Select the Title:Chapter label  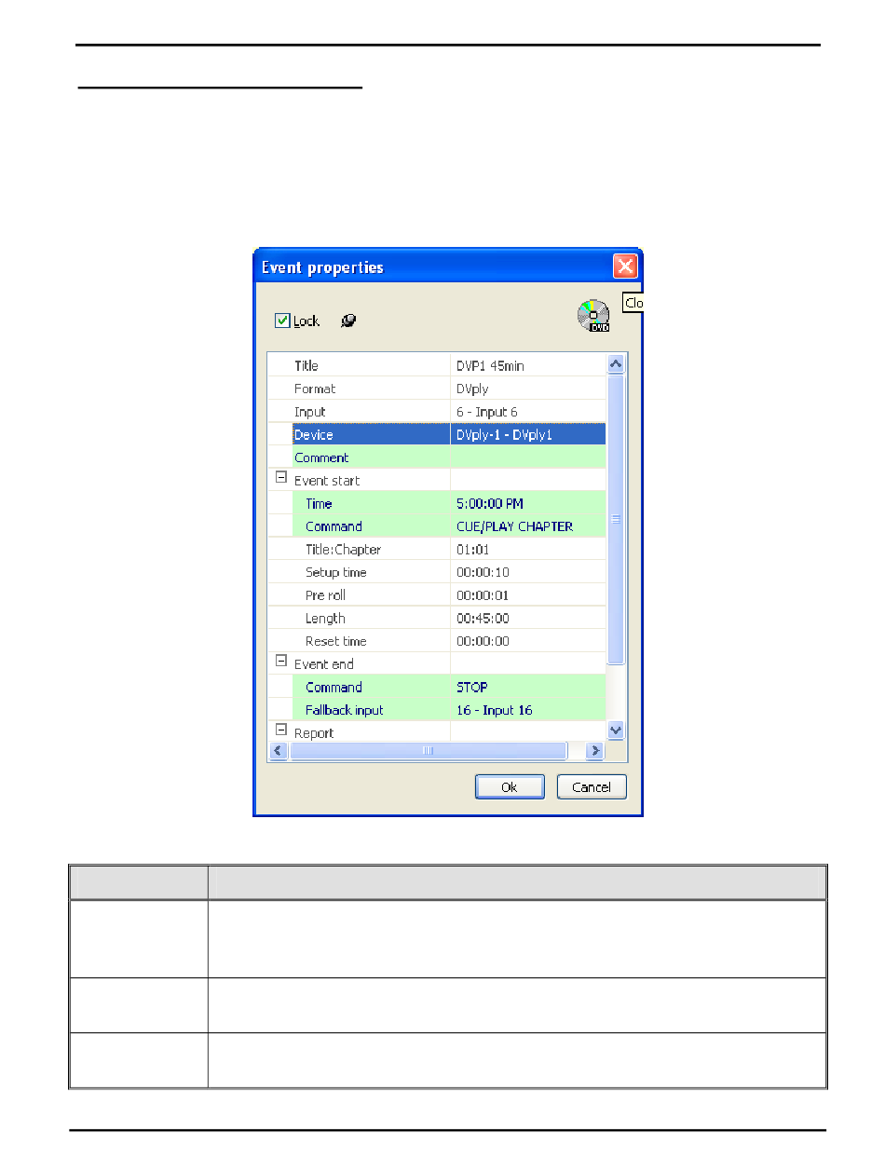[x=343, y=550]
